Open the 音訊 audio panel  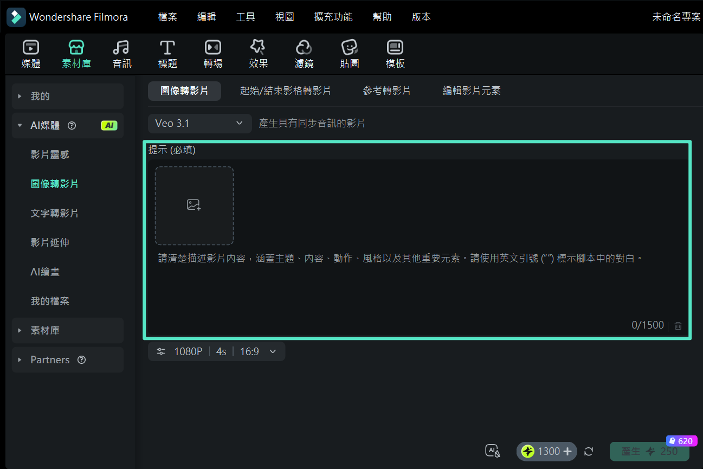(122, 53)
